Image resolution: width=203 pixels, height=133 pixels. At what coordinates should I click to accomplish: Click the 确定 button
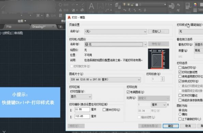coord(171,126)
